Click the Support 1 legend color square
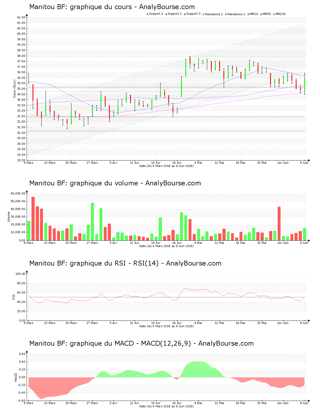The height and width of the screenshot is (414, 320). pos(147,14)
